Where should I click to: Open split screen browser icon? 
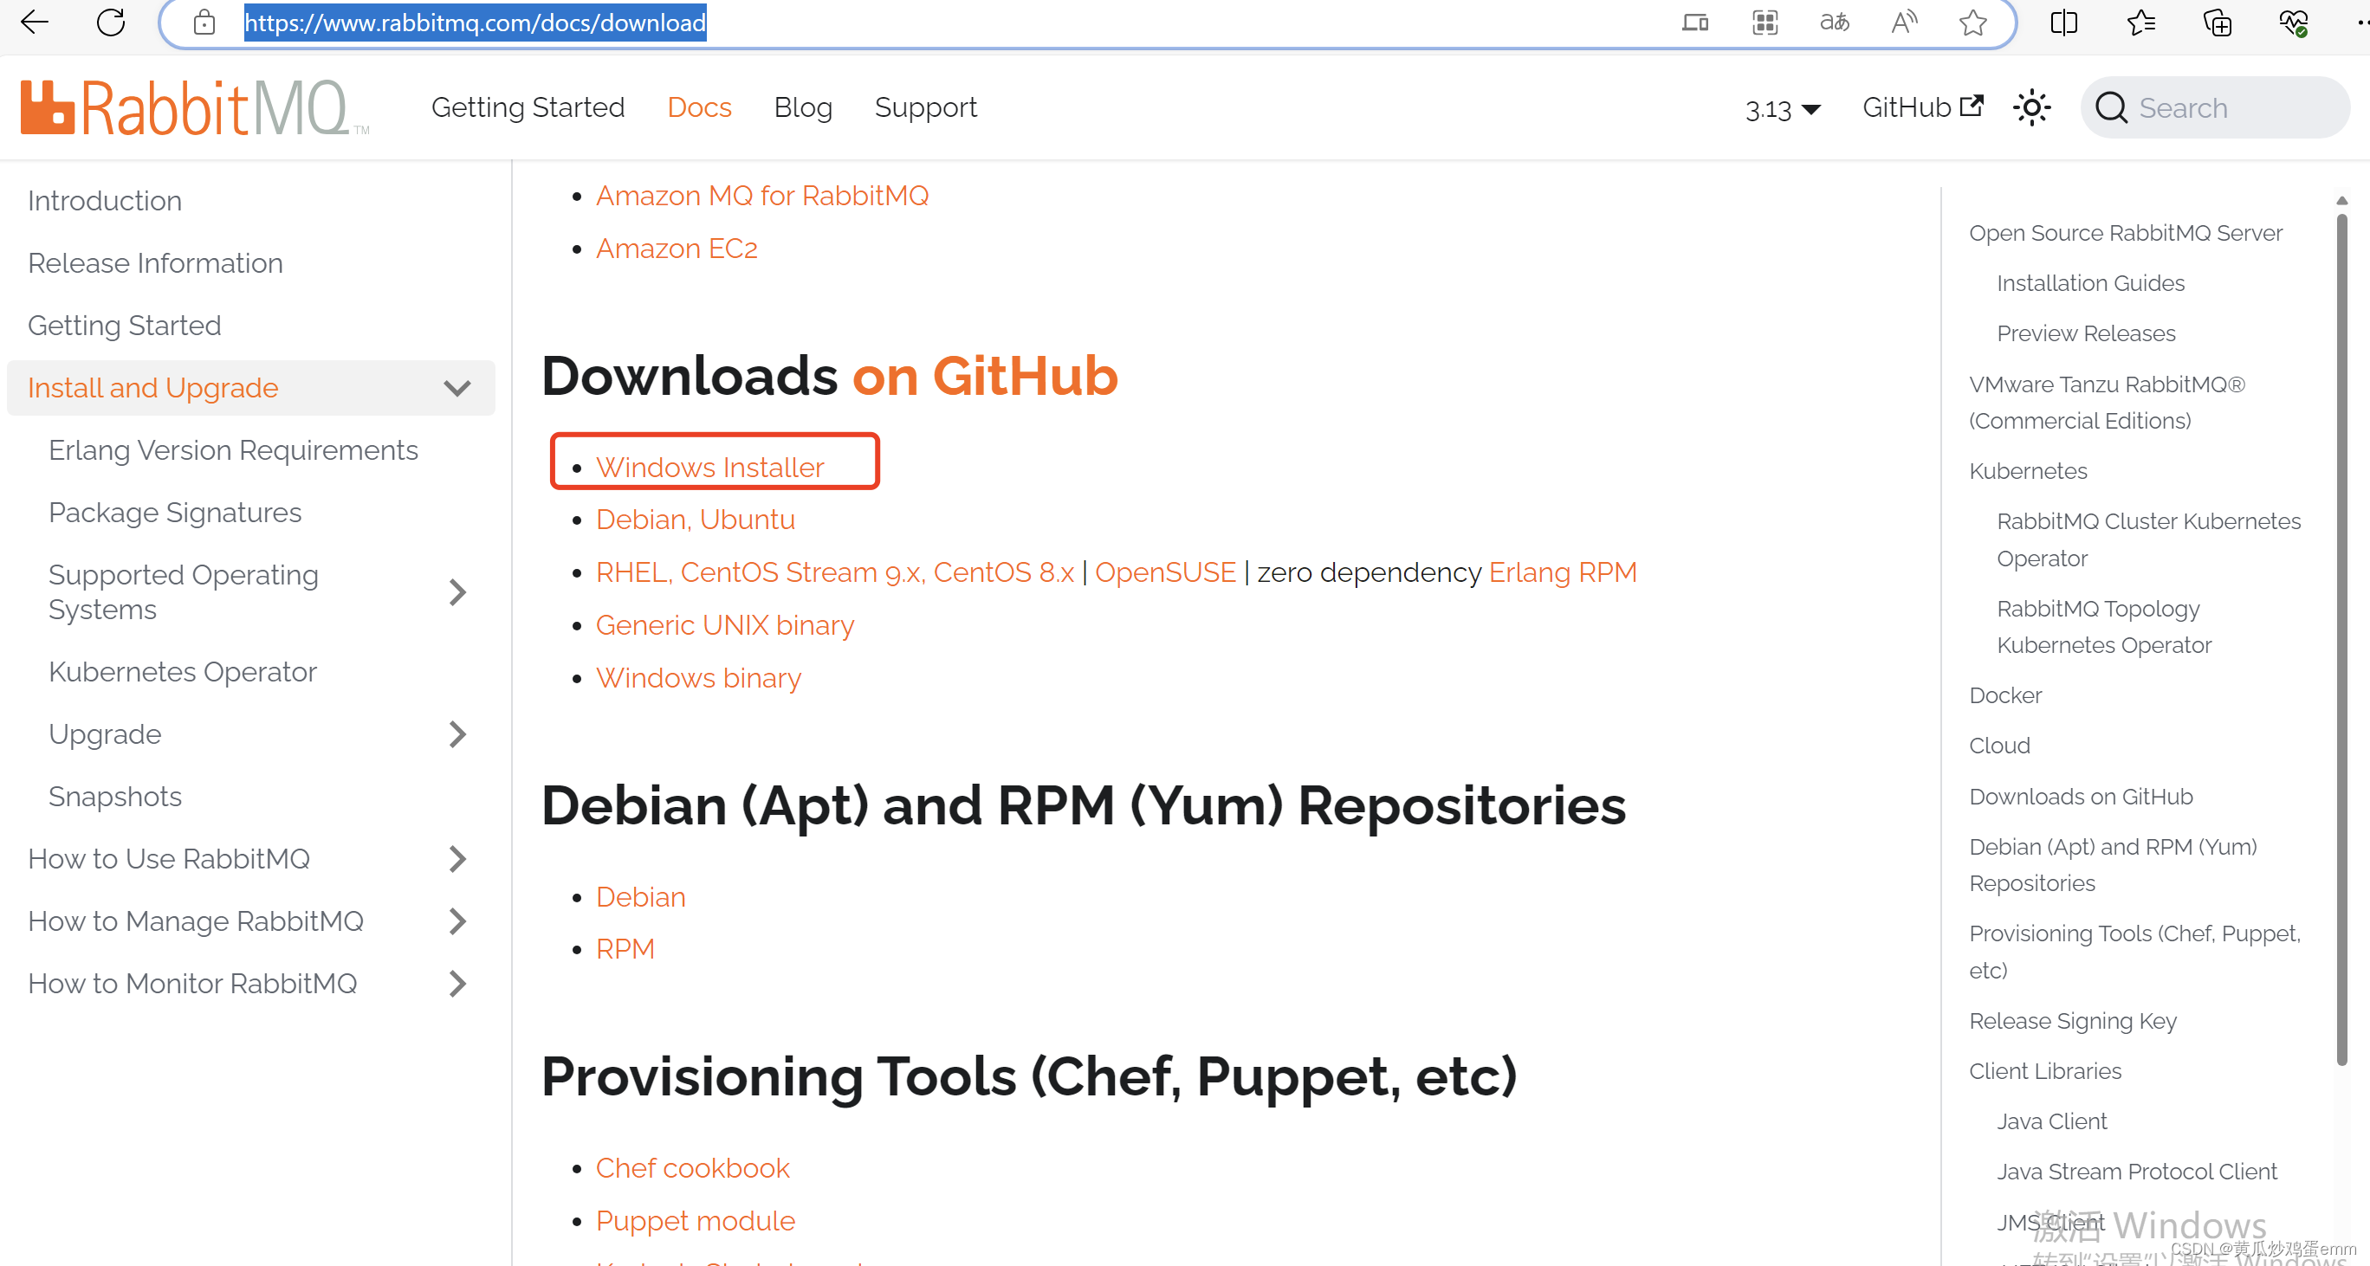(2063, 22)
